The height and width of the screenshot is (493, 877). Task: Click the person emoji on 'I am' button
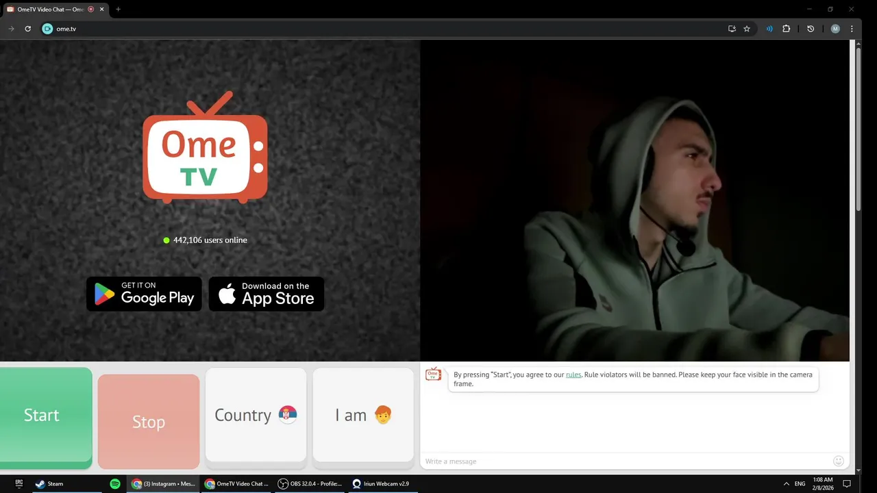click(383, 415)
